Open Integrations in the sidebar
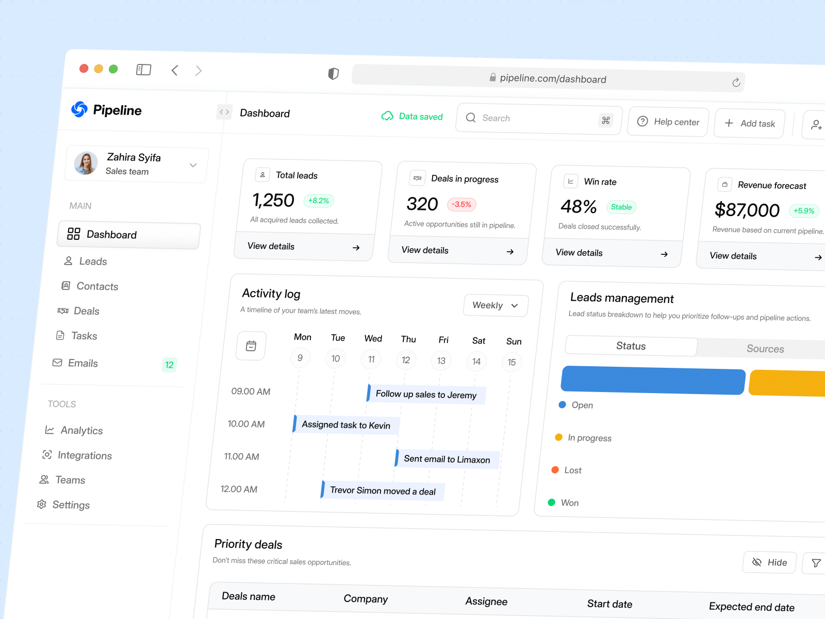 point(77,455)
